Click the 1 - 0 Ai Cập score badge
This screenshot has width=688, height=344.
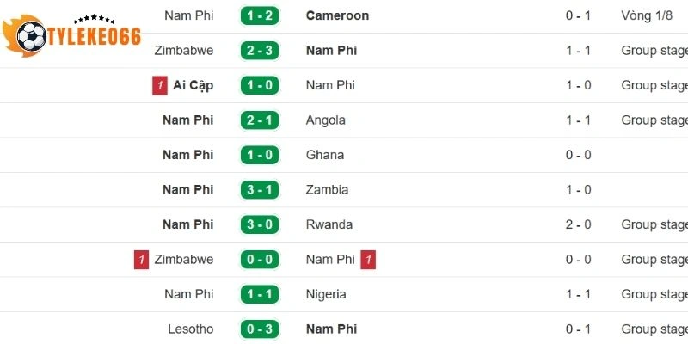pos(260,85)
